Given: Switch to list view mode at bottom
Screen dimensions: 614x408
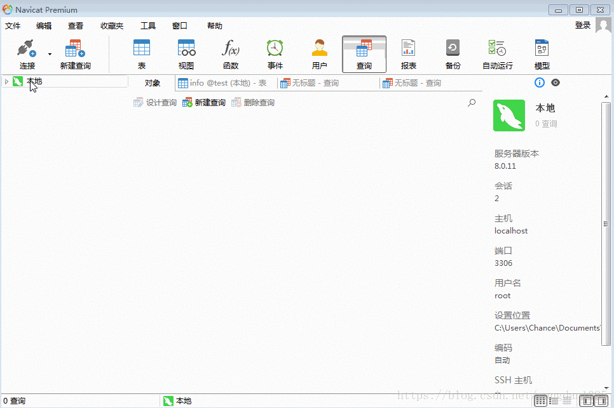Looking at the screenshot, I should coord(553,400).
